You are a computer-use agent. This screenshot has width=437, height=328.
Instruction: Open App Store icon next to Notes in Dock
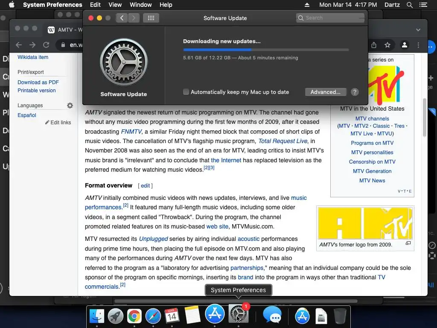pos(215,314)
